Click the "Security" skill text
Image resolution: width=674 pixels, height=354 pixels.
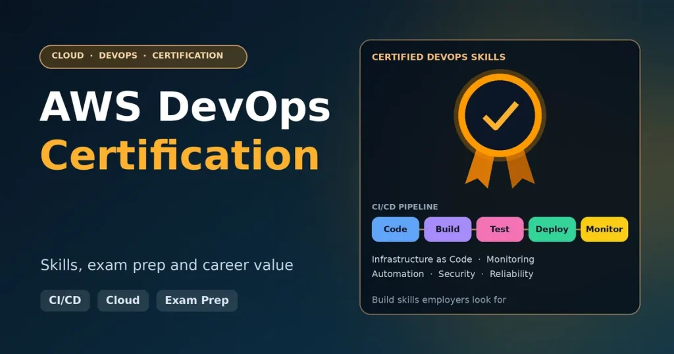pos(457,274)
